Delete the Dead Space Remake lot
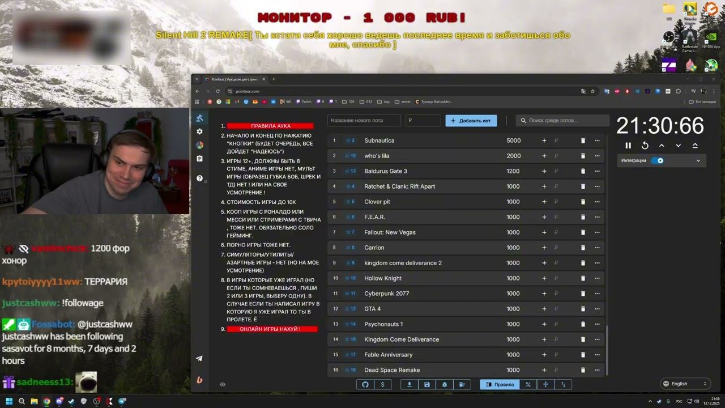The height and width of the screenshot is (408, 725). point(583,370)
